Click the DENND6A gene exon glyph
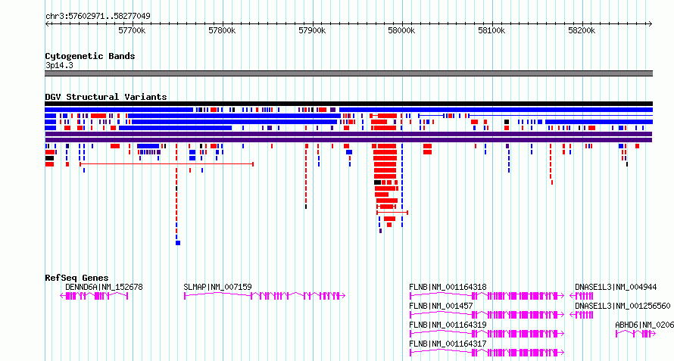This screenshot has width=674, height=361. (94, 296)
